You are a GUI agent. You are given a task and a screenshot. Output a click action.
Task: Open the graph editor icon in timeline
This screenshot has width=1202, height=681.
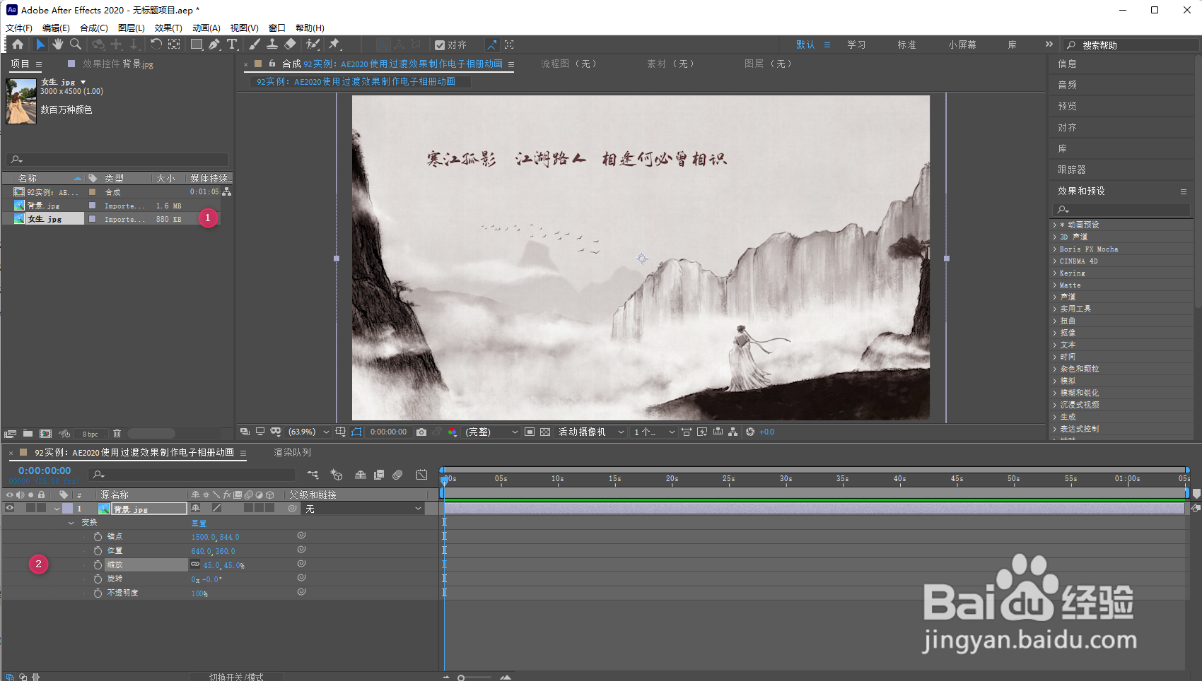pos(421,475)
